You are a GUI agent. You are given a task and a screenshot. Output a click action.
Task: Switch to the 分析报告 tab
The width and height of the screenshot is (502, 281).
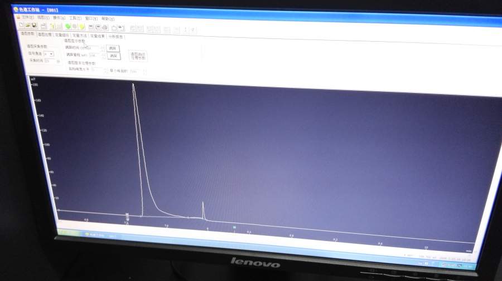[115, 37]
